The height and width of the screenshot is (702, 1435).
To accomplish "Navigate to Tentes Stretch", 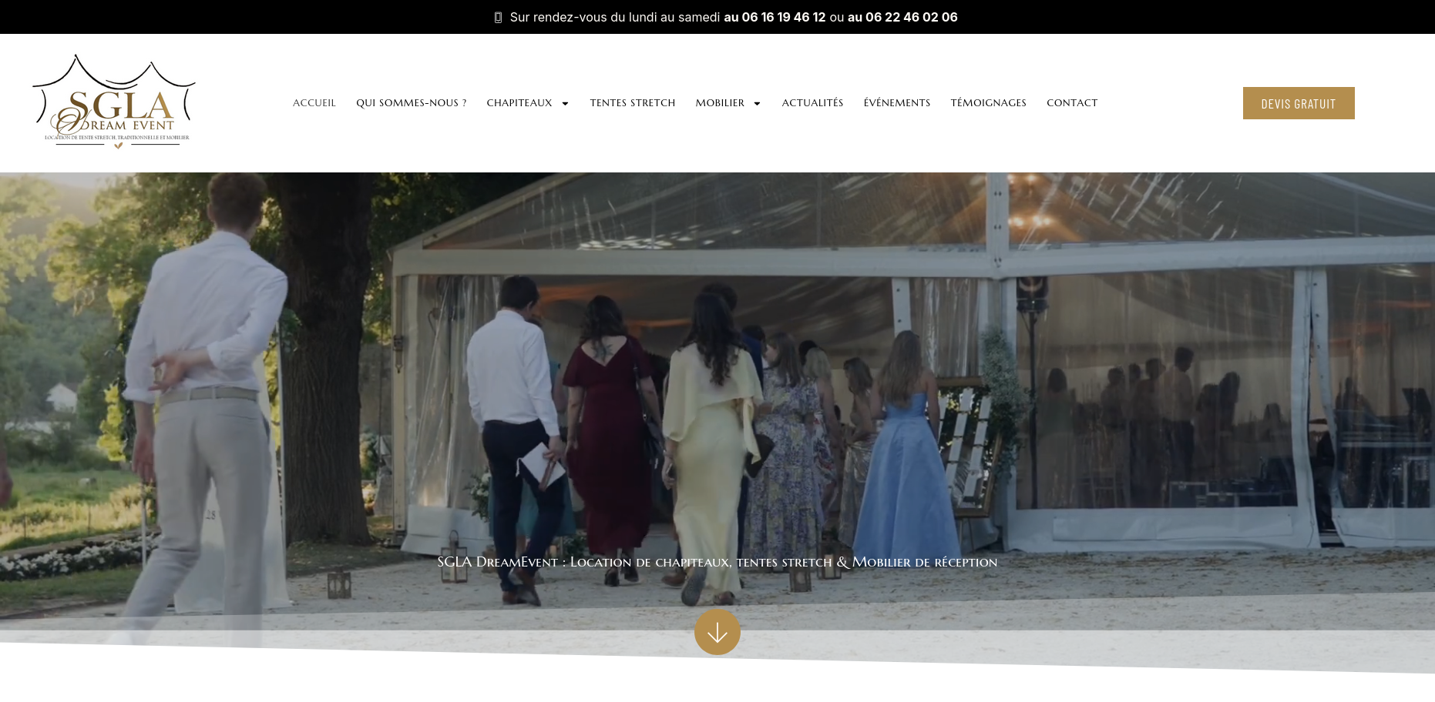I will [x=632, y=103].
